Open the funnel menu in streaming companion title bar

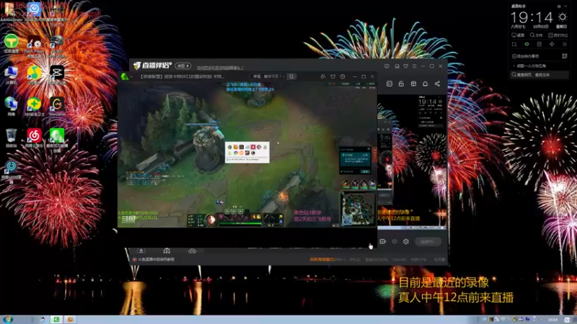coord(405,66)
